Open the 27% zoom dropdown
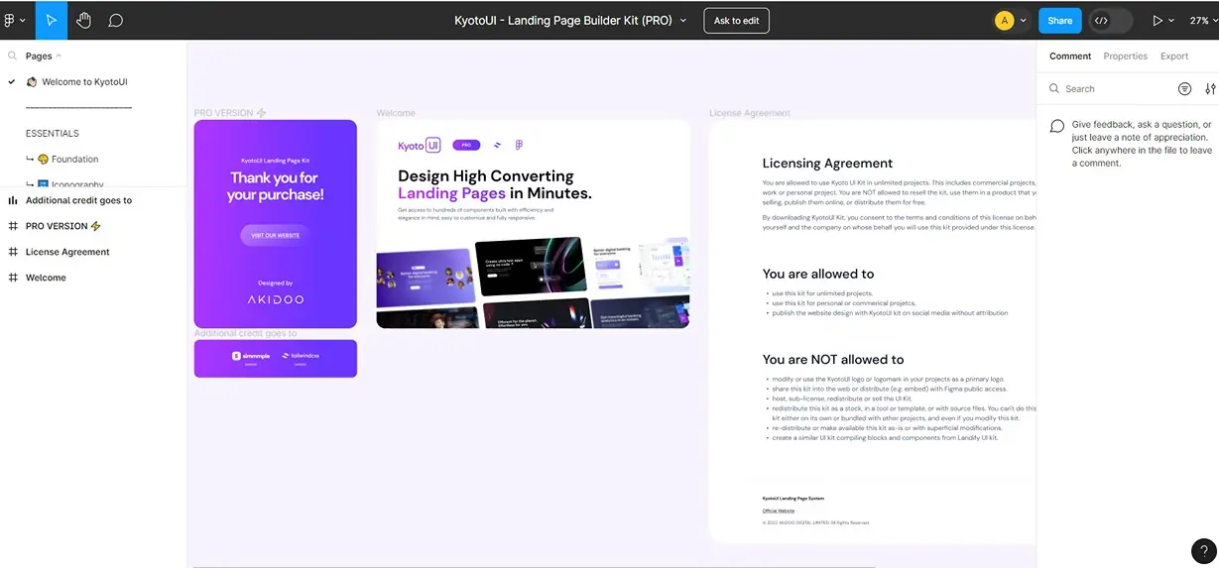This screenshot has height=568, width=1219. point(1202,20)
